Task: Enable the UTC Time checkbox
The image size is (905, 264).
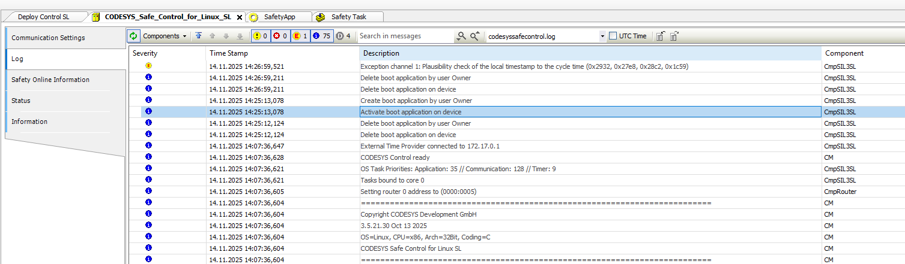Action: (613, 37)
